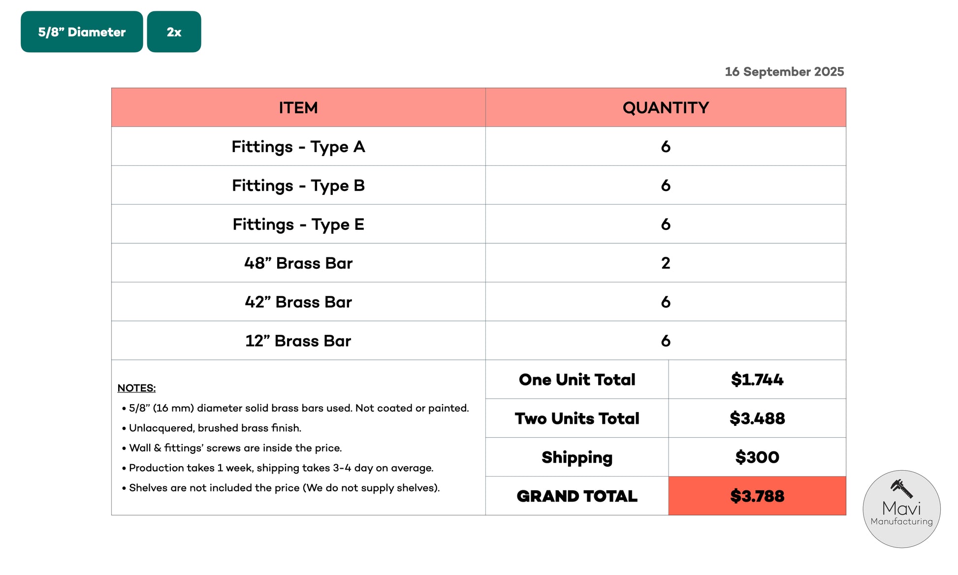Image resolution: width=958 pixels, height=575 pixels.
Task: Select the 5/8" Diameter badge
Action: tap(82, 32)
